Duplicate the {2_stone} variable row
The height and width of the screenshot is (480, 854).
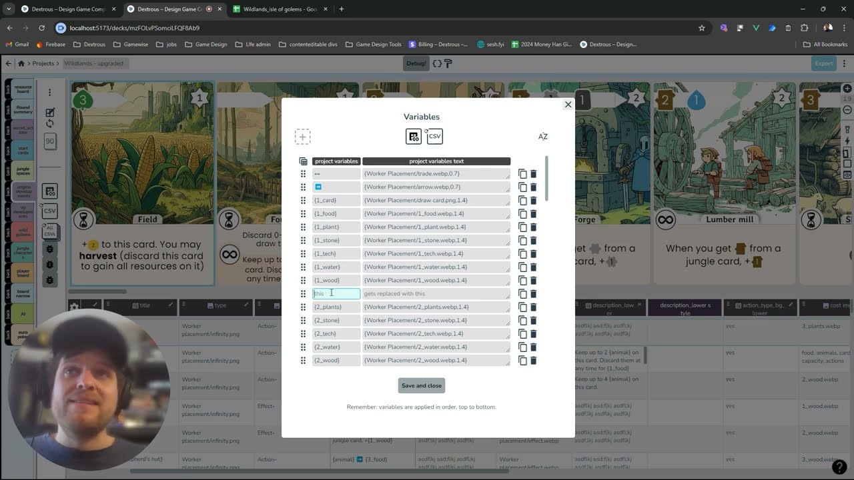click(522, 321)
